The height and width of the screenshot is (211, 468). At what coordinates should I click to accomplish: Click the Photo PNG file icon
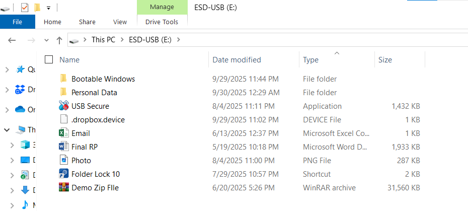(x=64, y=160)
